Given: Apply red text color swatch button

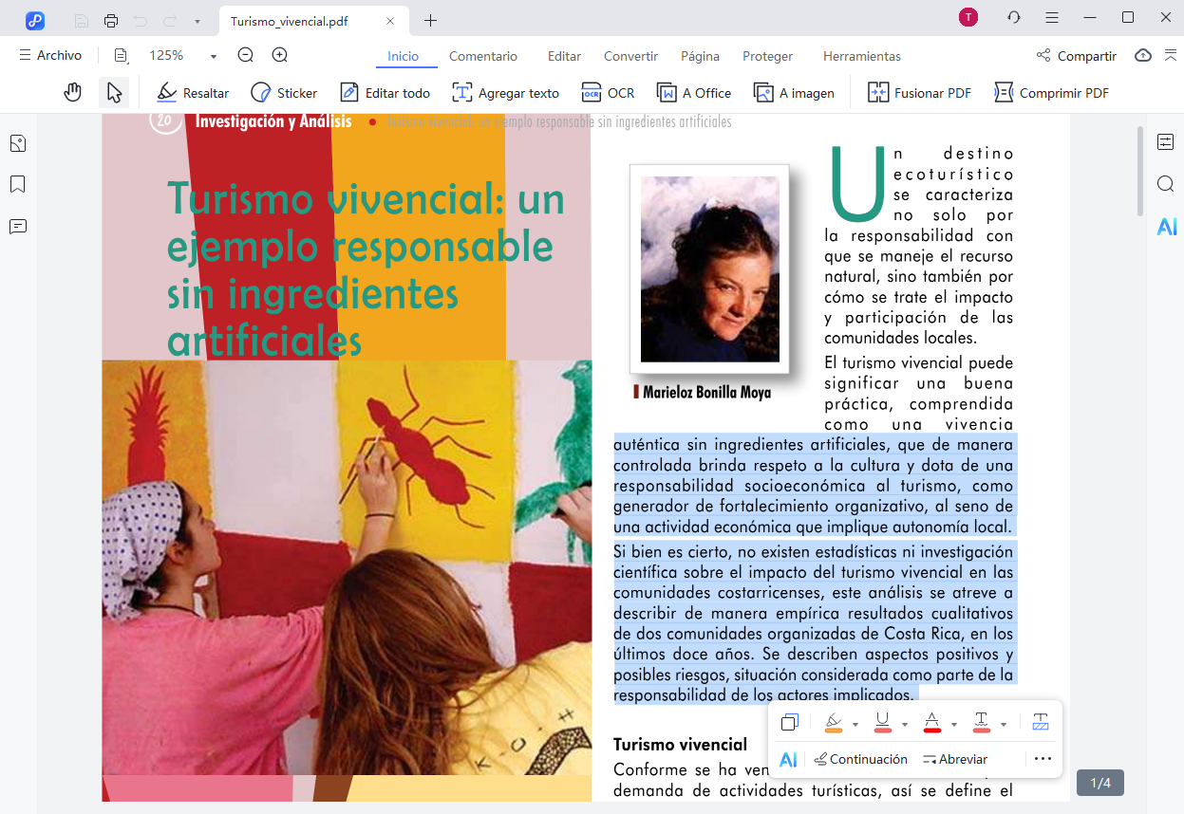Looking at the screenshot, I should click(932, 723).
